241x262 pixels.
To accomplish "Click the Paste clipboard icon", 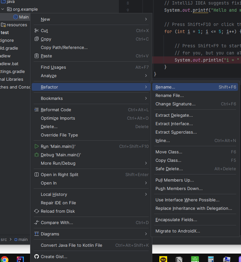I will 36,56.
